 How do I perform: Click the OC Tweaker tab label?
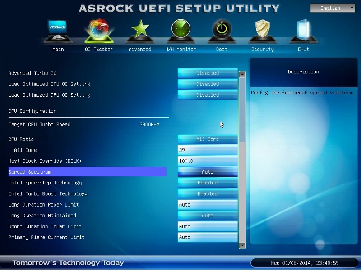[x=99, y=49]
